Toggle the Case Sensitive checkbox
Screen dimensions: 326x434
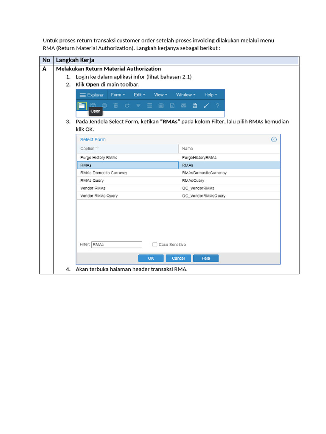pyautogui.click(x=155, y=245)
